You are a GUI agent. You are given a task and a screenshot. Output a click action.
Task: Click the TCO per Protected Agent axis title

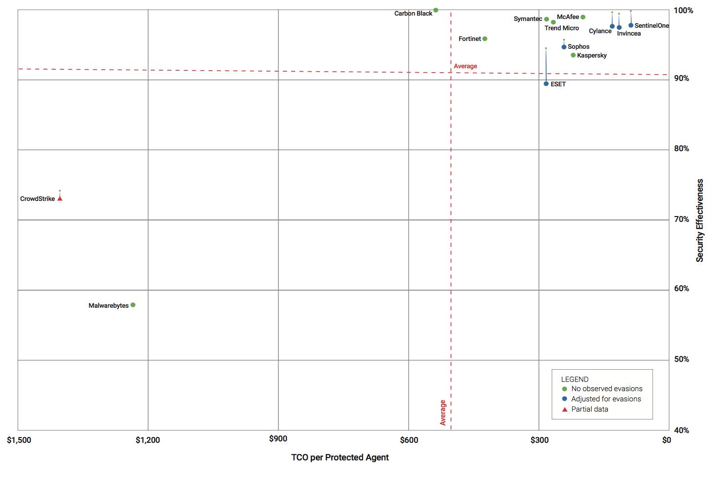340,457
